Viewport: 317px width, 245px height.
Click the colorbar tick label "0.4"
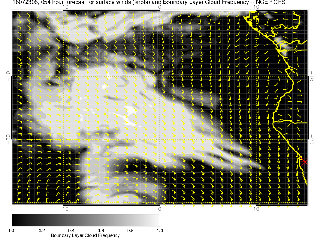coord(71,231)
